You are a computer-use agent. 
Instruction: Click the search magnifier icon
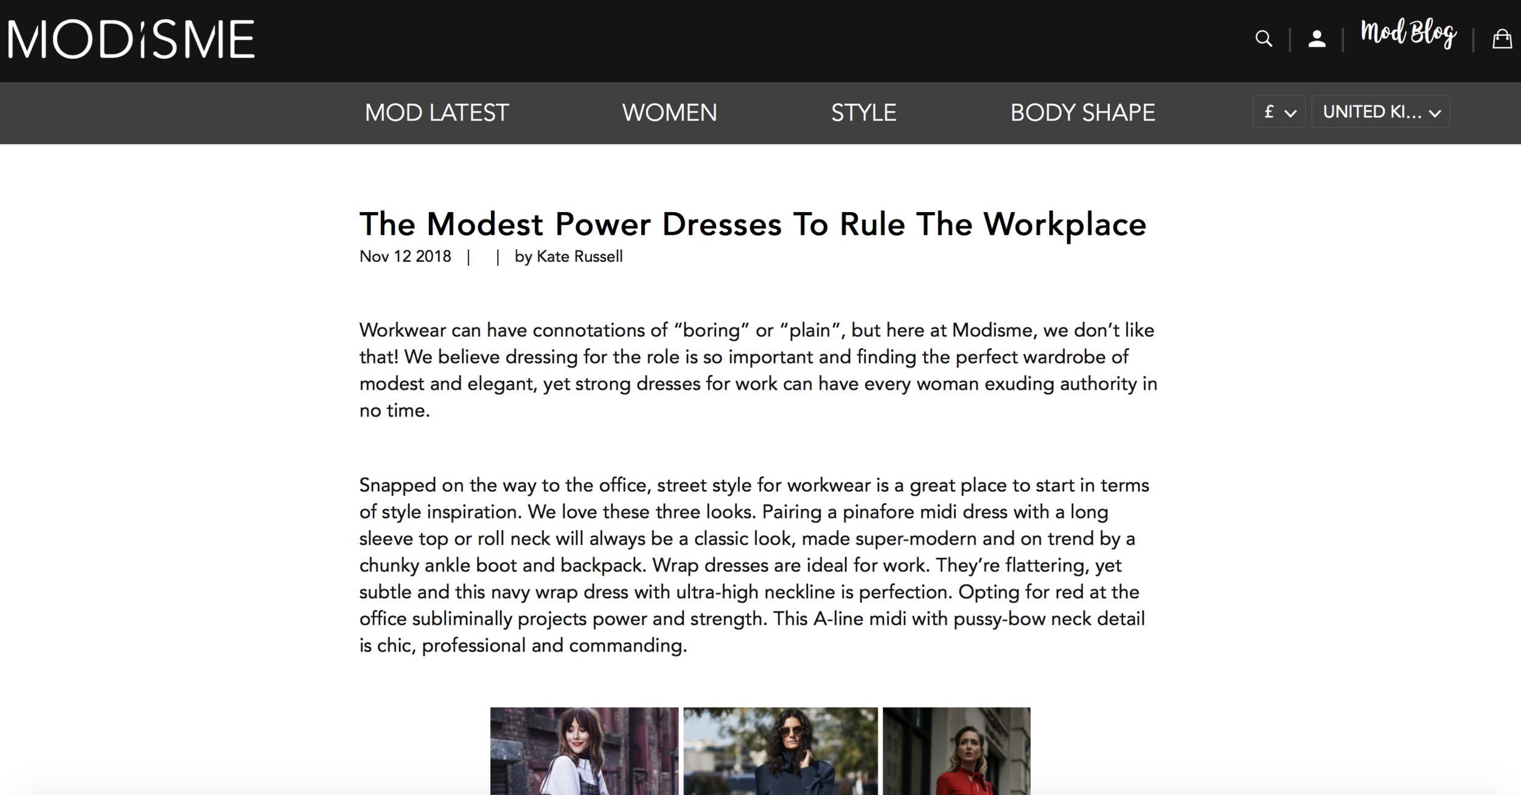[1264, 39]
